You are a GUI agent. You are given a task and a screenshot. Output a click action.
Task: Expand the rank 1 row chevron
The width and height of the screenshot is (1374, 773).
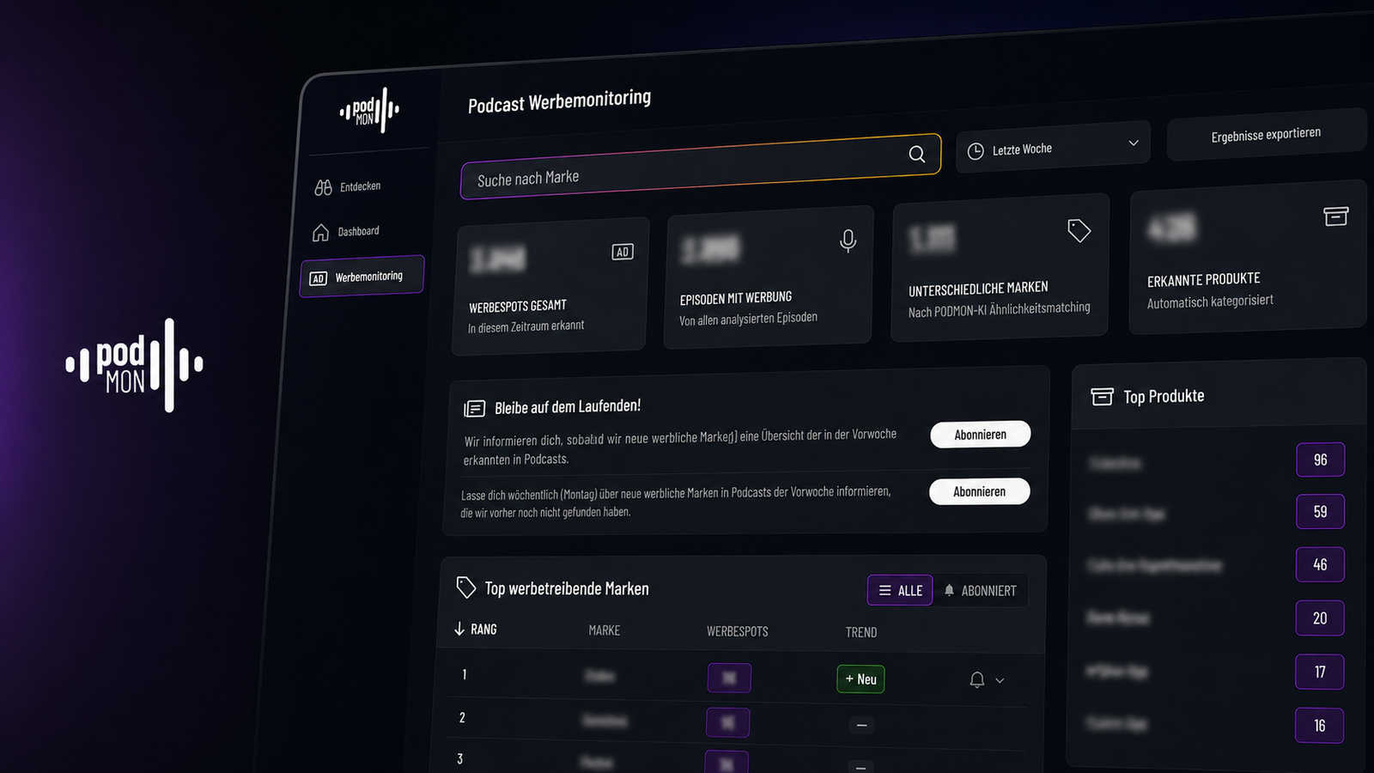(1000, 681)
